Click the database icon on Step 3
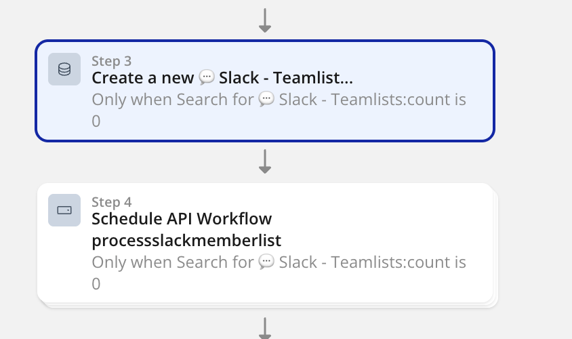Viewport: 572px width, 339px height. (64, 69)
